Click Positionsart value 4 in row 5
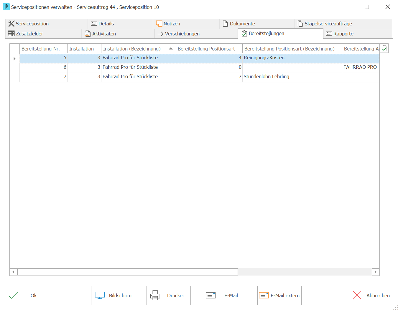Viewport: 398px width, 310px height. click(209, 58)
